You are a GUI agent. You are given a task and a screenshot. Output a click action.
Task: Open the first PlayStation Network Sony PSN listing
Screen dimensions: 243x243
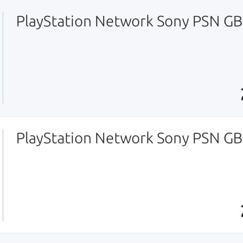pos(127,22)
